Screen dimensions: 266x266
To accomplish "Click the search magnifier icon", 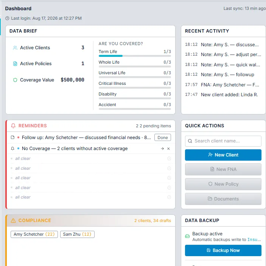I will point(190,141).
